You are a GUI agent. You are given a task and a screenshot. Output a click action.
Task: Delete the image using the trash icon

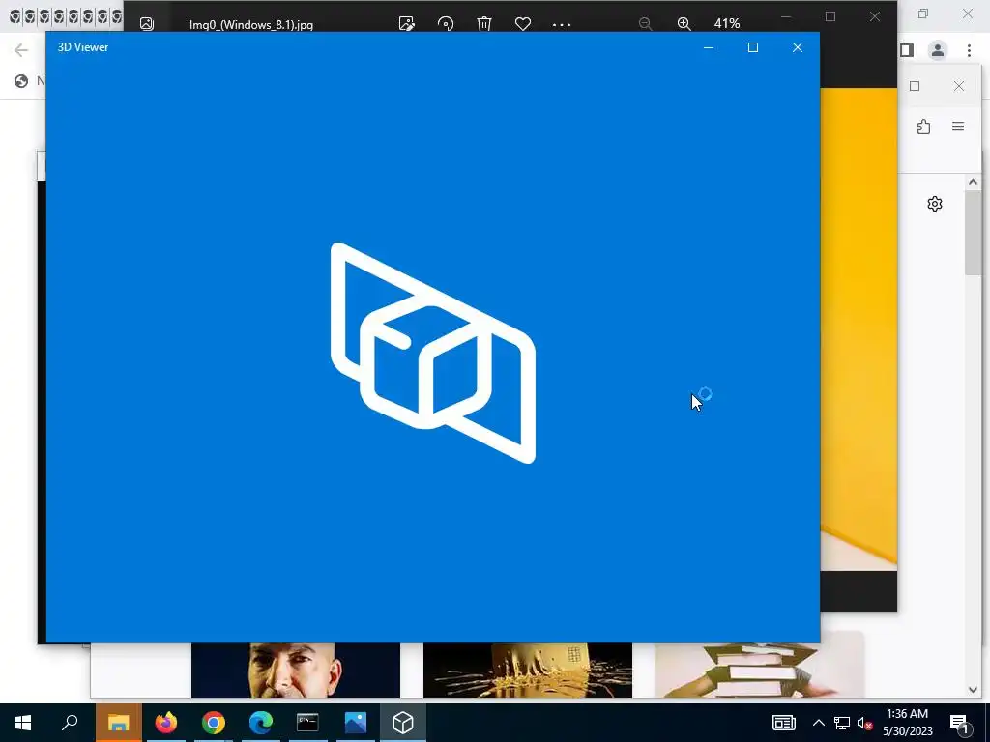pos(484,24)
